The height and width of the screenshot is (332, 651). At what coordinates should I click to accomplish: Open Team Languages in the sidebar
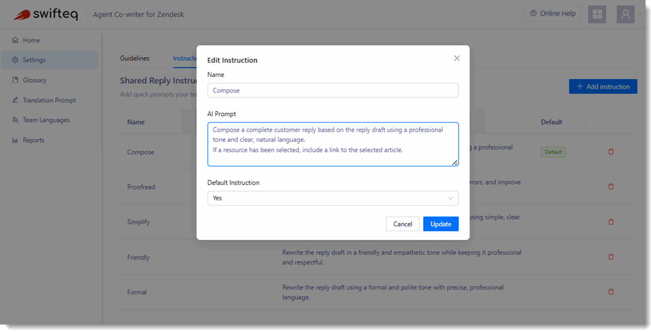pyautogui.click(x=50, y=120)
